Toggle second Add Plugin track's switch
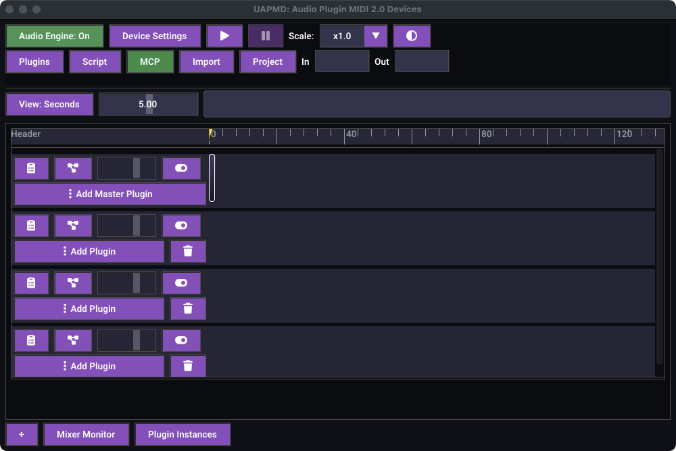 [181, 283]
